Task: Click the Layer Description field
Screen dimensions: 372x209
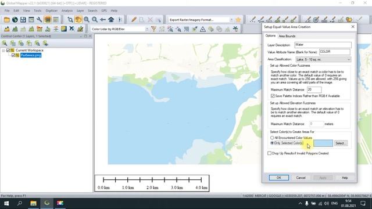Action: (323, 45)
